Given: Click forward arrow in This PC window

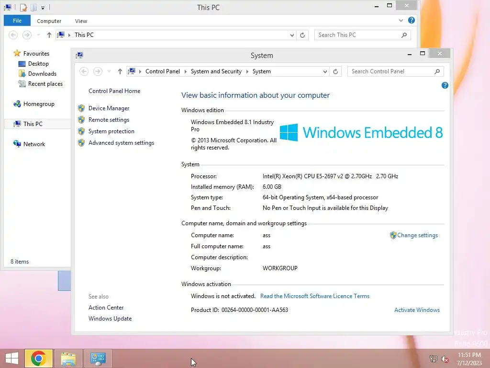Looking at the screenshot, I should pos(27,35).
